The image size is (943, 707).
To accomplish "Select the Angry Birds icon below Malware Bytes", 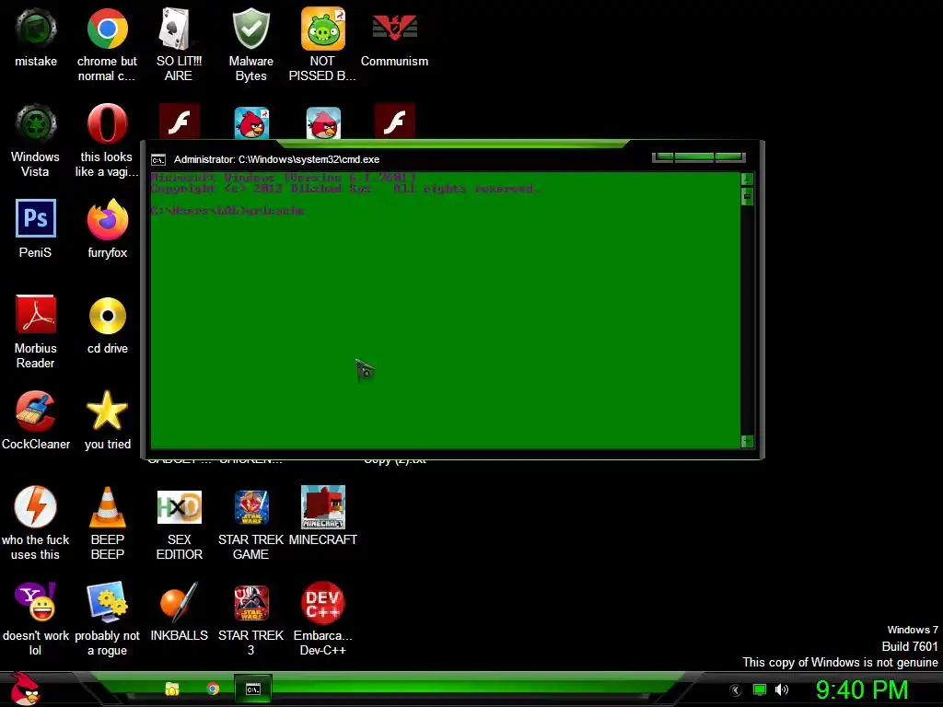I will (x=251, y=122).
